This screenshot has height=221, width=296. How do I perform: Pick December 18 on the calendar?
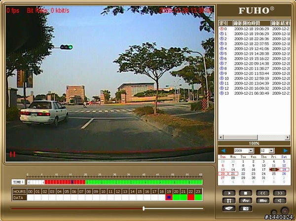(274, 170)
